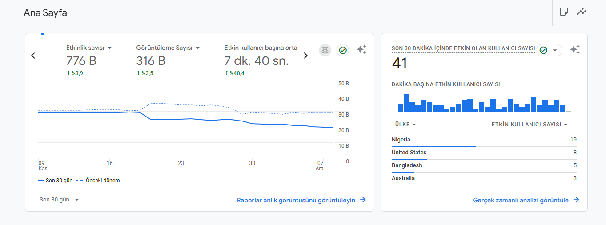Viewport: 606px width, 225px height.
Task: Click sparkle insights icon in realtime card
Action: (575, 50)
